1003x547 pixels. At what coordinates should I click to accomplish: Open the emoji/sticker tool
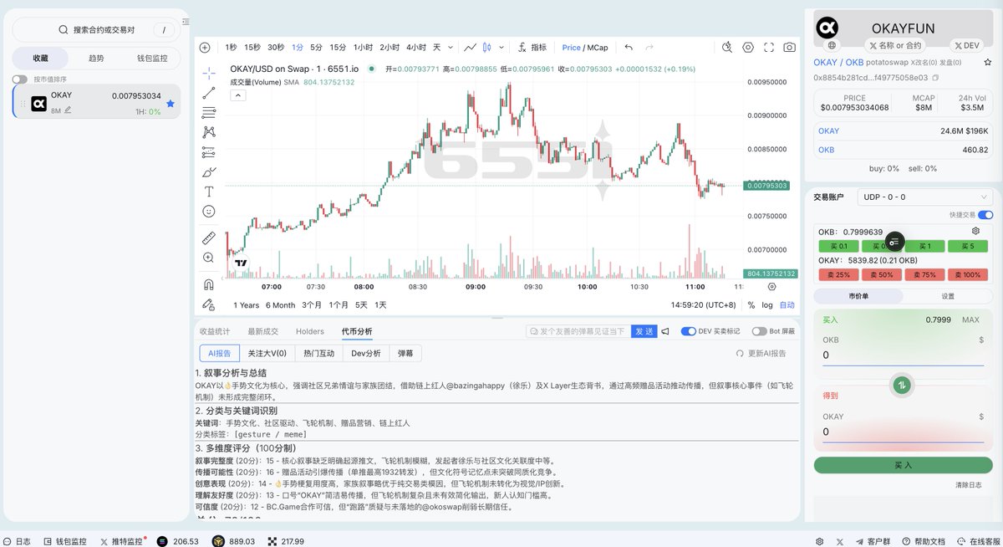[x=209, y=212]
